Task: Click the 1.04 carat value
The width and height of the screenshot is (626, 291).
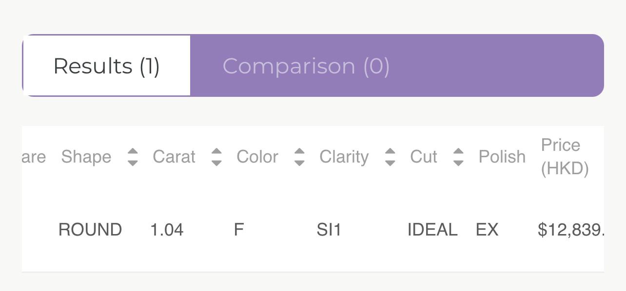Action: point(167,230)
